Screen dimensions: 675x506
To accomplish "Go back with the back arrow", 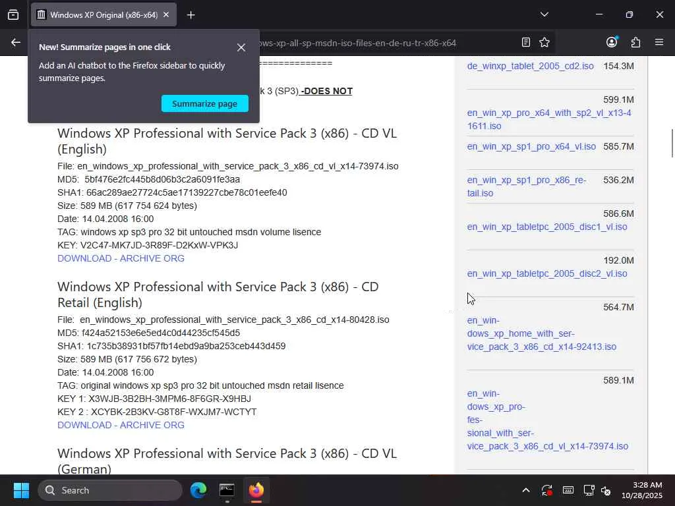I will 16,42.
